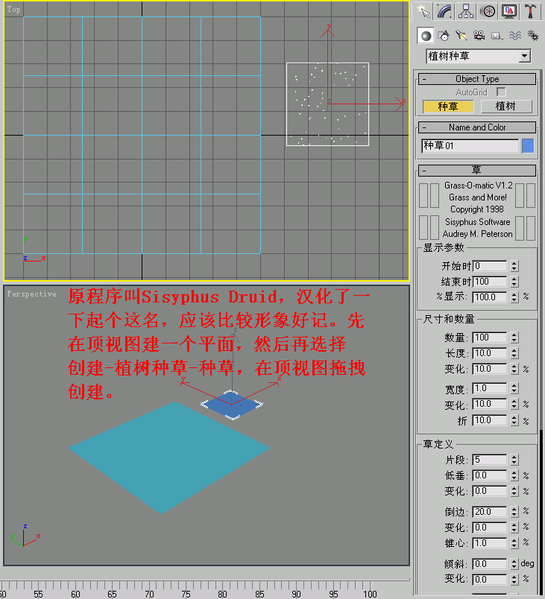This screenshot has width=545, height=599.
Task: Adjust the %显示 spinner arrows
Action: click(x=514, y=297)
